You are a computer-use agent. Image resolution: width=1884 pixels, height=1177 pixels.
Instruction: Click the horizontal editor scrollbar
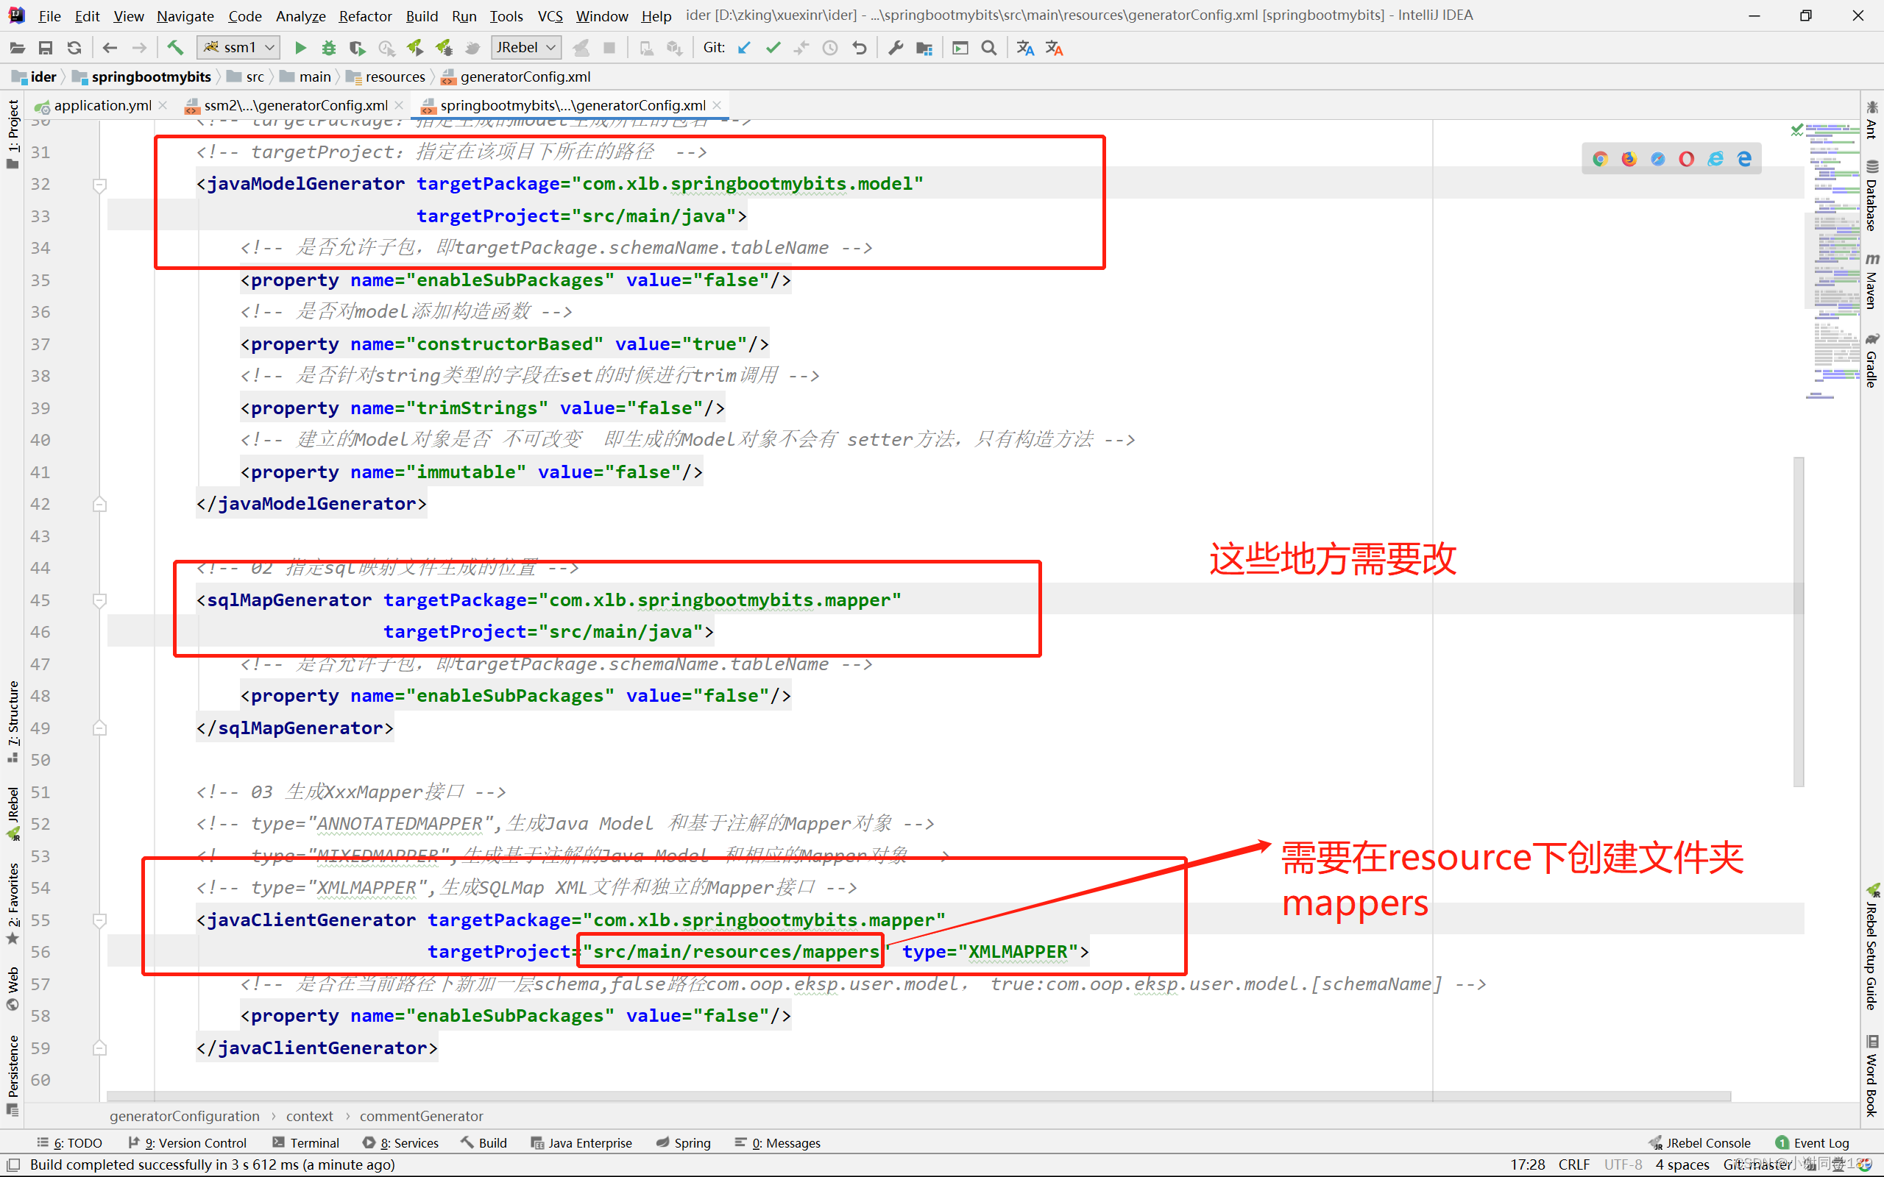(918, 1095)
